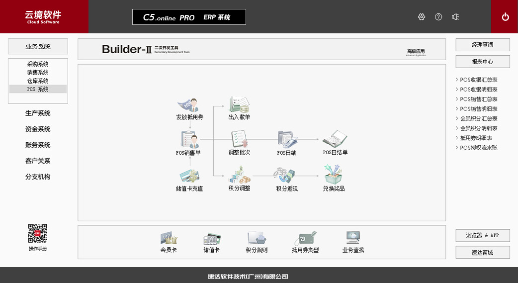Select 采购系统 in the business list
The image size is (518, 283).
[38, 64]
